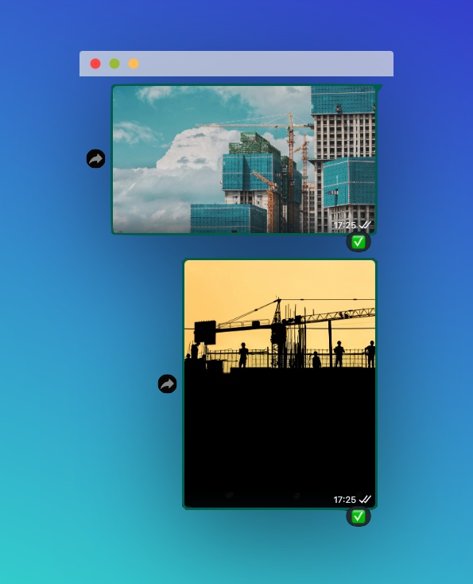Forward the building construction photo message
This screenshot has height=584, width=473.
point(95,159)
